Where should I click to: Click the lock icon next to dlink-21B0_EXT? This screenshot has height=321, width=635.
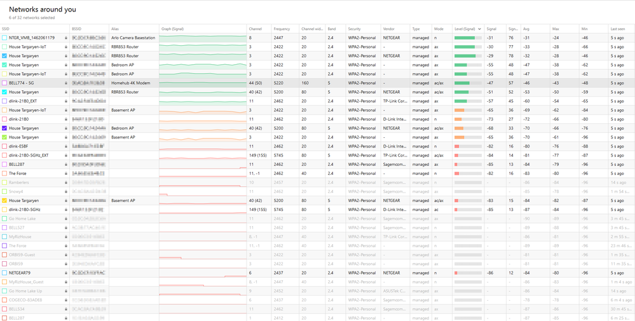(66, 101)
